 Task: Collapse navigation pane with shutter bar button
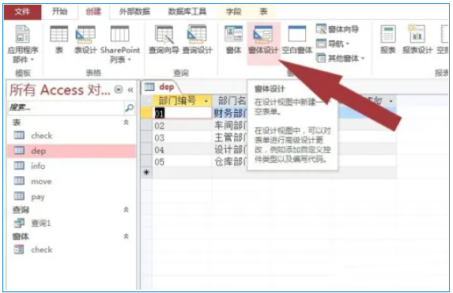(x=130, y=90)
